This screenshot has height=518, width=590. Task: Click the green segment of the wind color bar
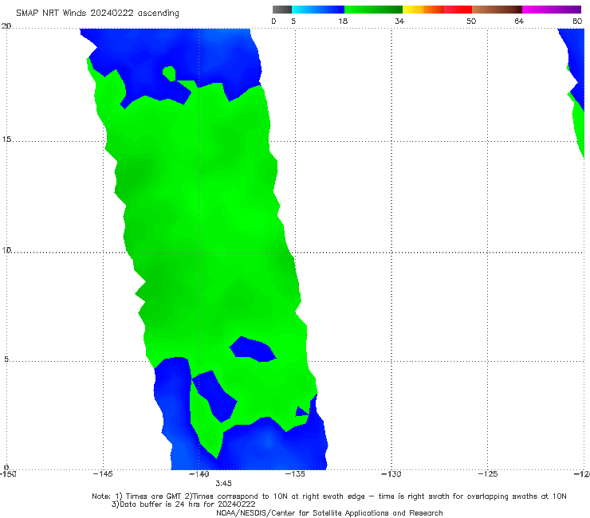pyautogui.click(x=373, y=10)
